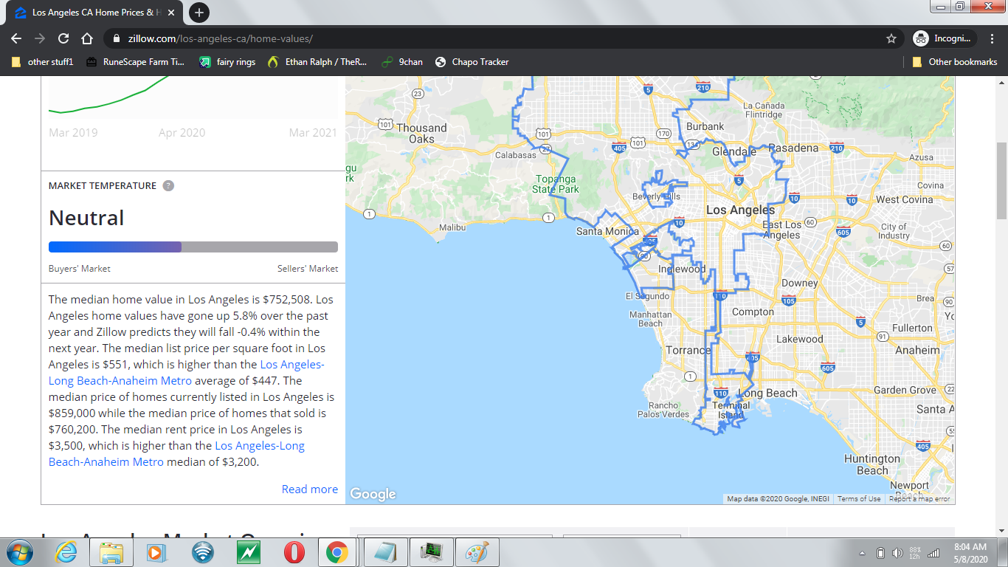Launch Opera from the taskbar

(294, 552)
